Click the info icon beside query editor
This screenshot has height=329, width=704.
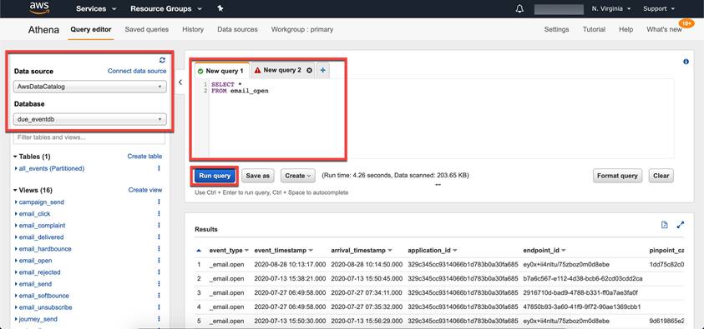click(686, 62)
